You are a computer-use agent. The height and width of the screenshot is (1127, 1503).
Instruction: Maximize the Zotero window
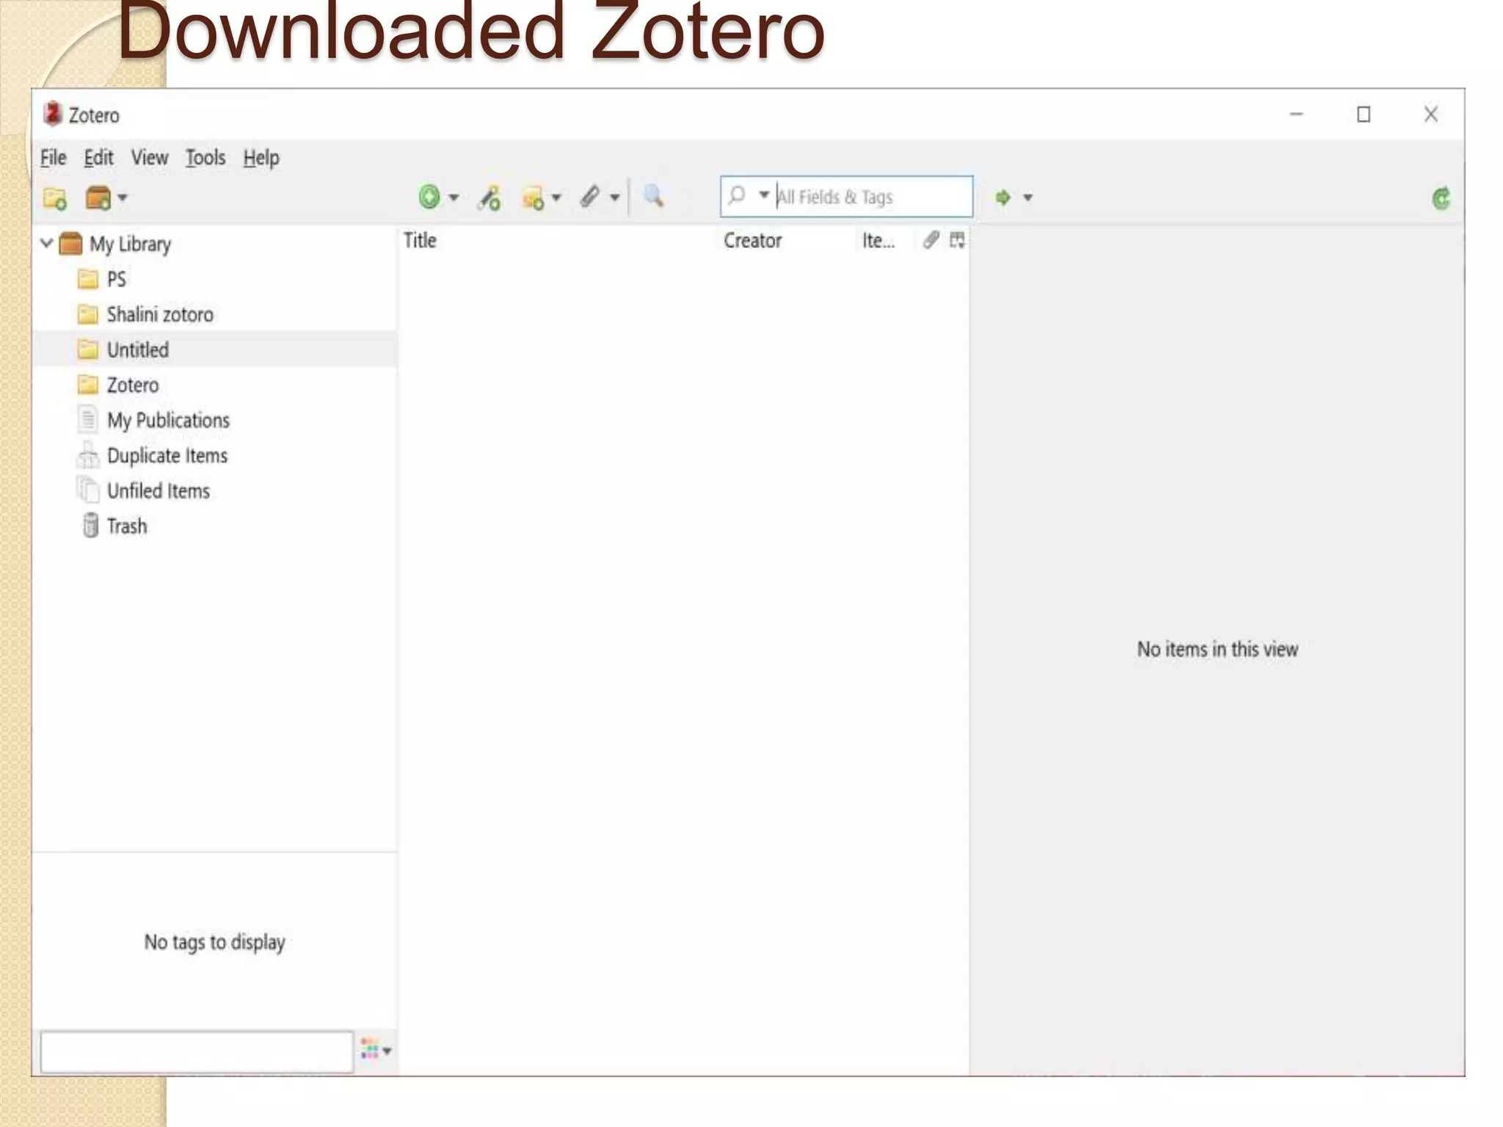point(1364,114)
